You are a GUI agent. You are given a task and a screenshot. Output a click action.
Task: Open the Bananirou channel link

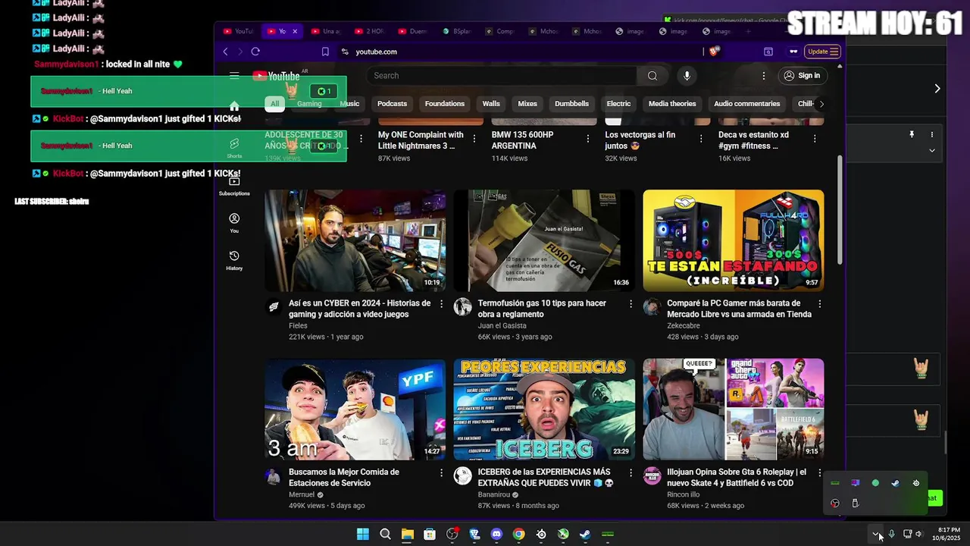click(495, 494)
